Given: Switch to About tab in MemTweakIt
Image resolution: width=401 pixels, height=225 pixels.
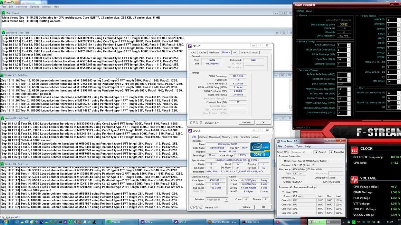Looking at the screenshot, I should coord(309,11).
